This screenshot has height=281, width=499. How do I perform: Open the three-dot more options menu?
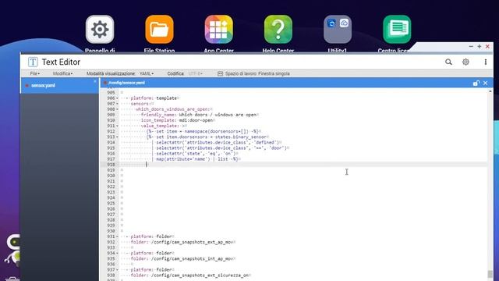[485, 62]
